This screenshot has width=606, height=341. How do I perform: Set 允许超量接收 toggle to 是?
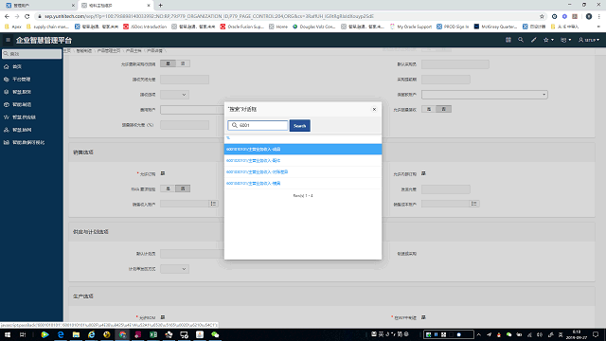pos(429,110)
